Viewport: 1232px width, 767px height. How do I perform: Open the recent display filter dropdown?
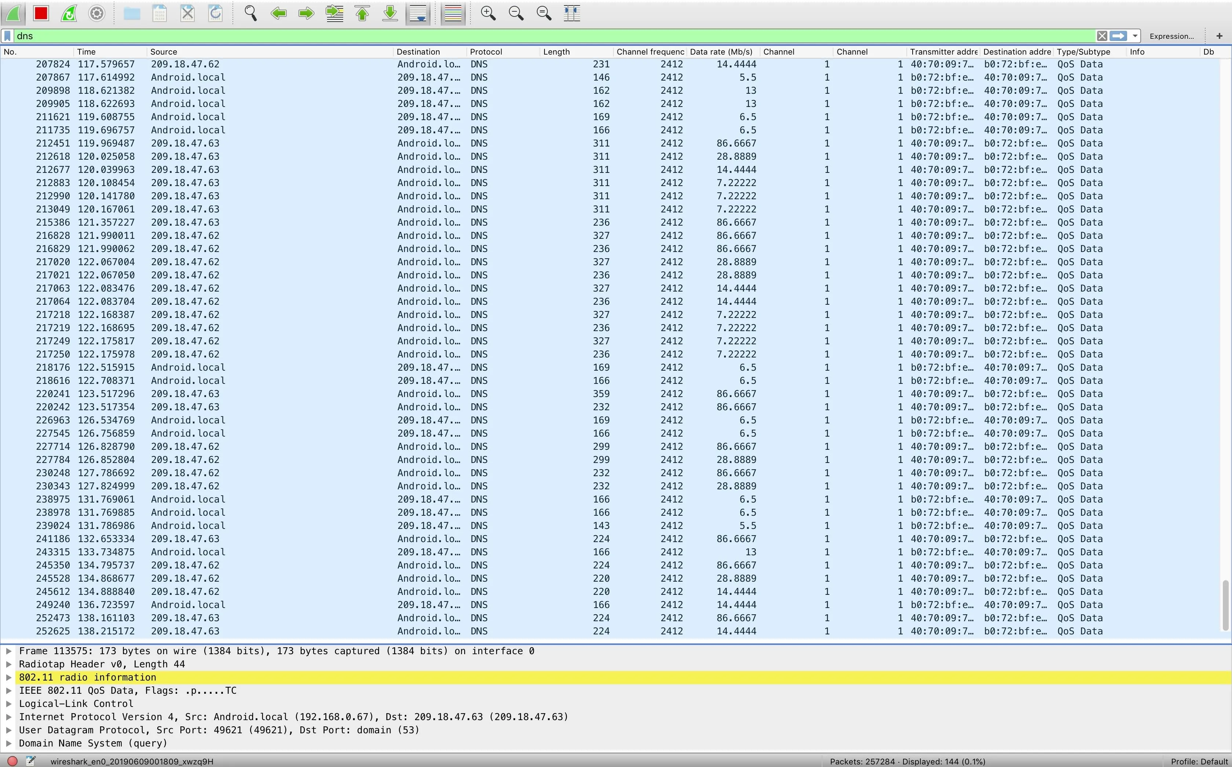tap(1134, 36)
